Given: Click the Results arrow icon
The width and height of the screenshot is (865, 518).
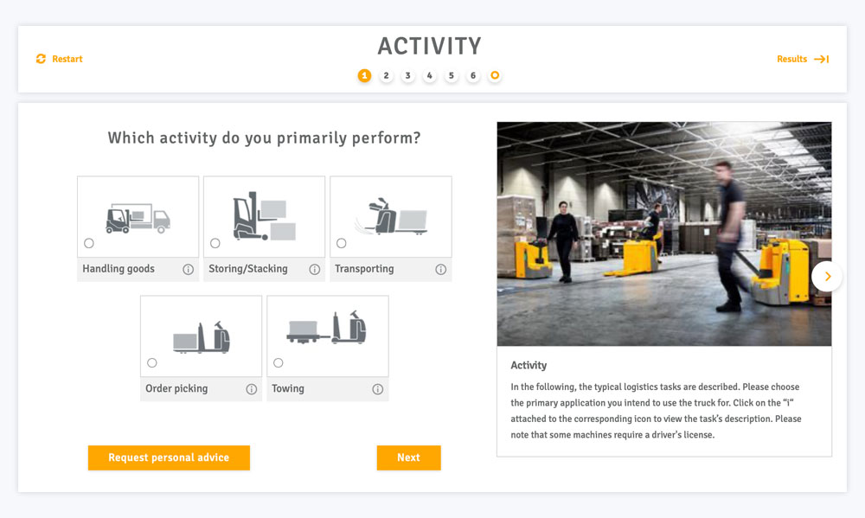Looking at the screenshot, I should point(821,59).
